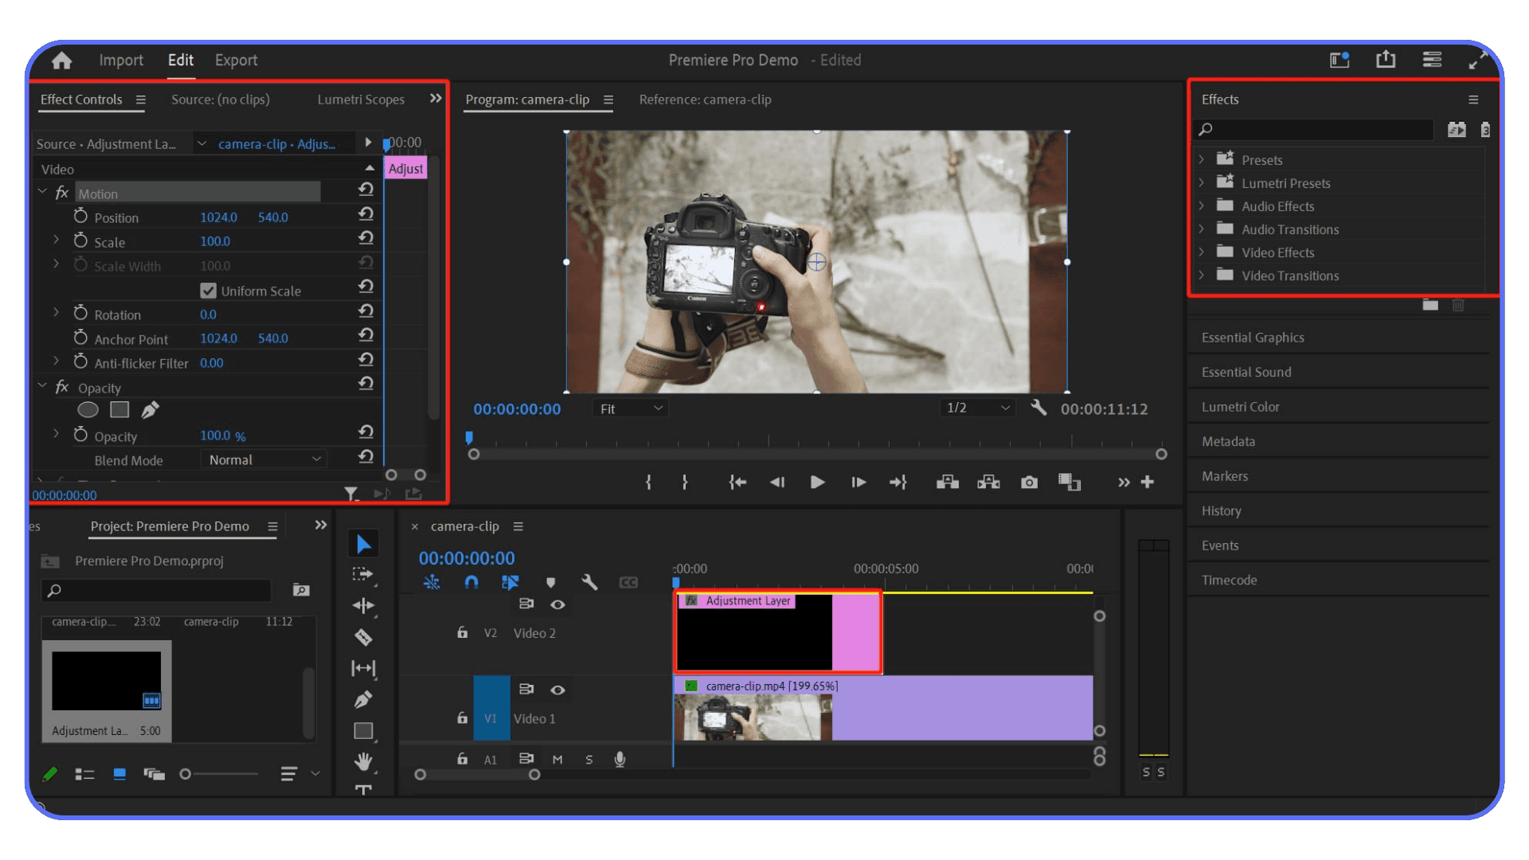
Task: Select the Ripple Edit tool
Action: click(363, 605)
